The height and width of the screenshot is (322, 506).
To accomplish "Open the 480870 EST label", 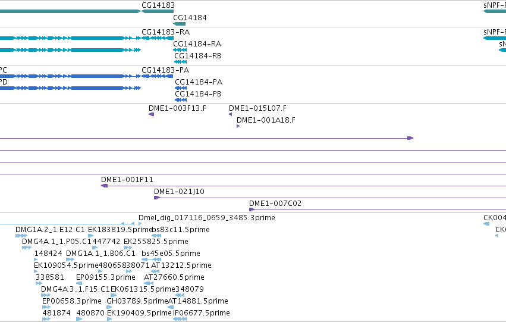I will point(90,313).
